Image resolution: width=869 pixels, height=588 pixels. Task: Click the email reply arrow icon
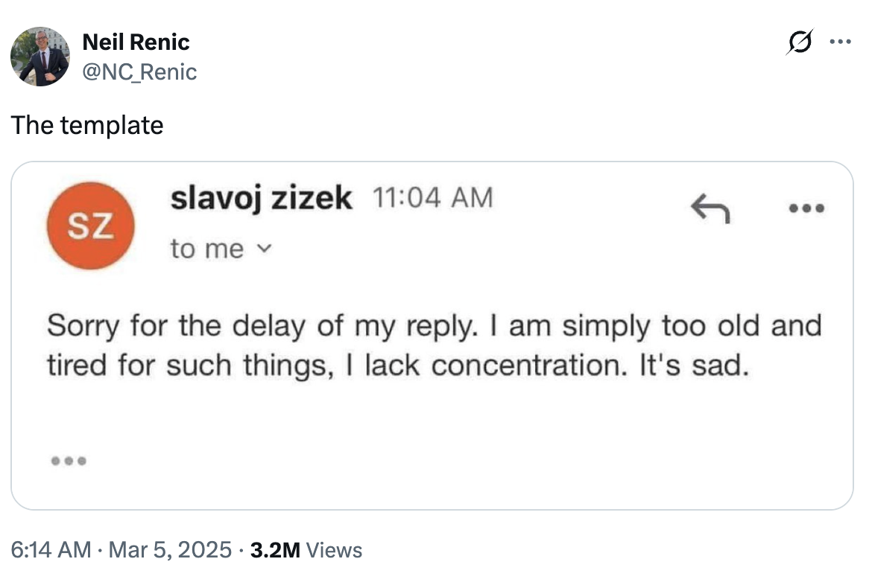click(x=710, y=208)
